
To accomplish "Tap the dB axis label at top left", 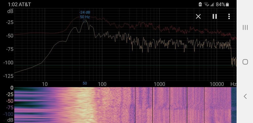I will click(10, 11).
